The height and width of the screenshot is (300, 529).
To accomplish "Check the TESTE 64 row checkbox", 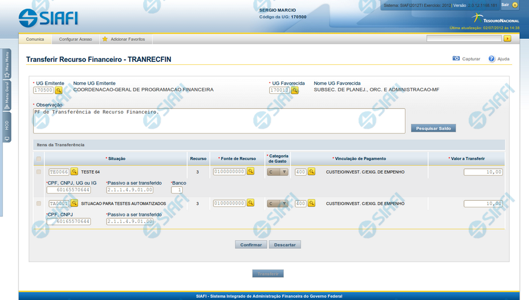I will click(39, 171).
